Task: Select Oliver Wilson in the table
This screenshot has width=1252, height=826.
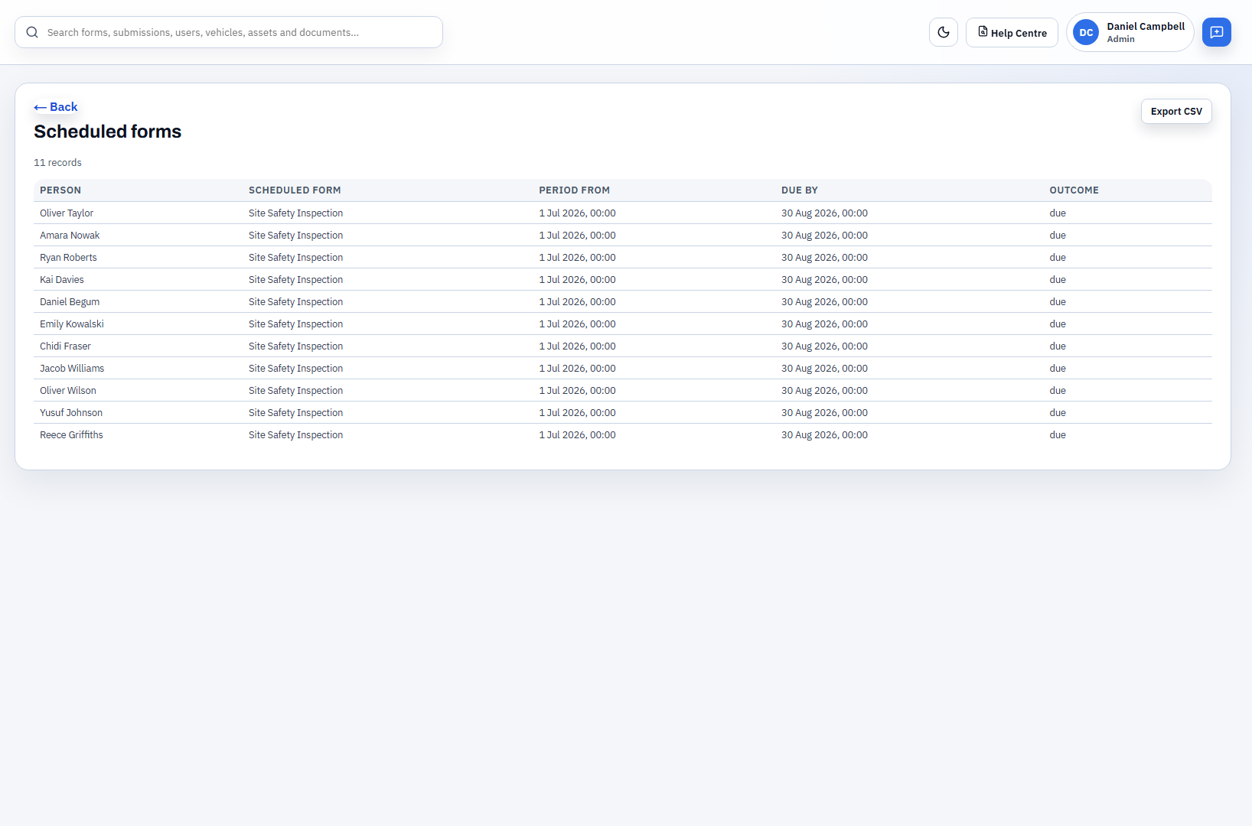Action: point(68,391)
